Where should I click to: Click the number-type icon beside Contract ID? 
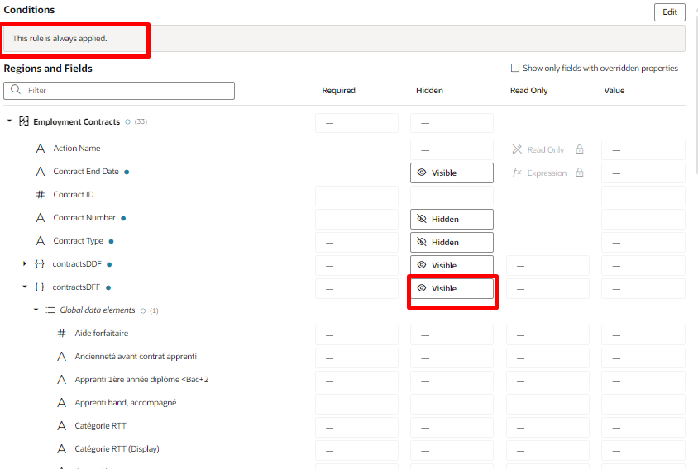41,194
